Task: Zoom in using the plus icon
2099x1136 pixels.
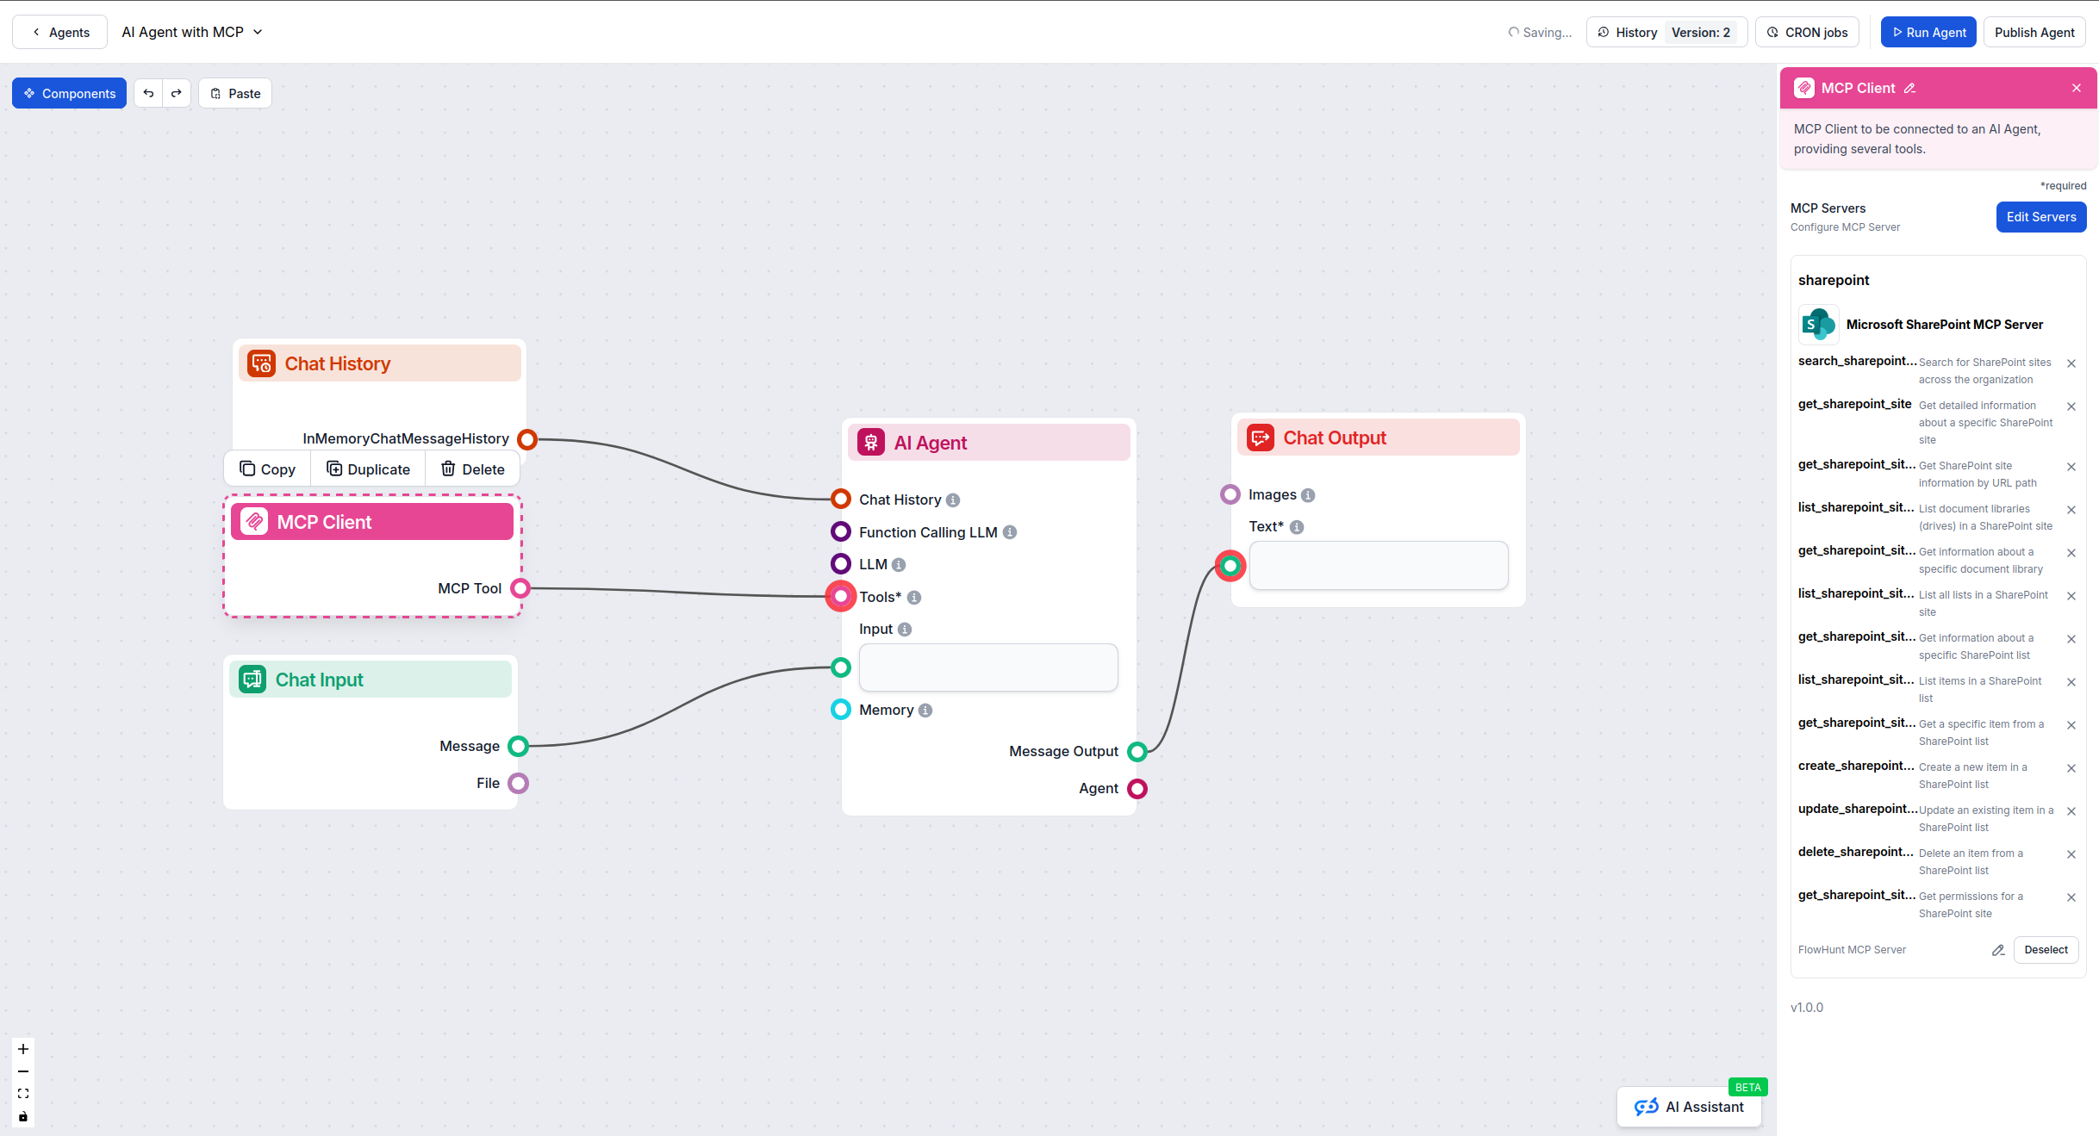Action: click(x=22, y=1049)
